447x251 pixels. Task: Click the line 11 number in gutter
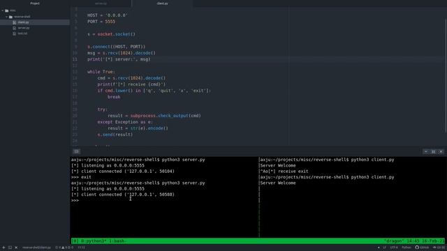(x=75, y=59)
